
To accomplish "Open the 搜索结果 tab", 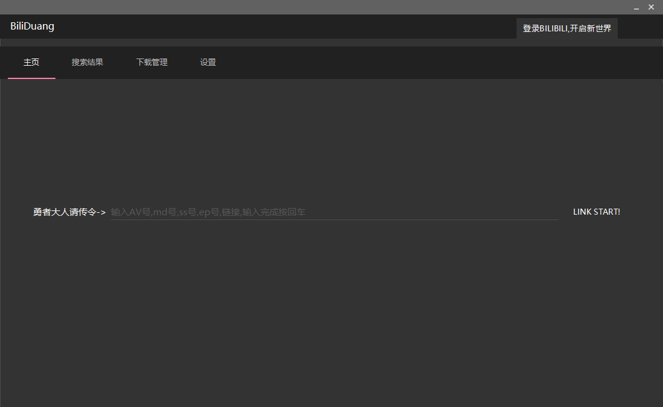I will (87, 63).
